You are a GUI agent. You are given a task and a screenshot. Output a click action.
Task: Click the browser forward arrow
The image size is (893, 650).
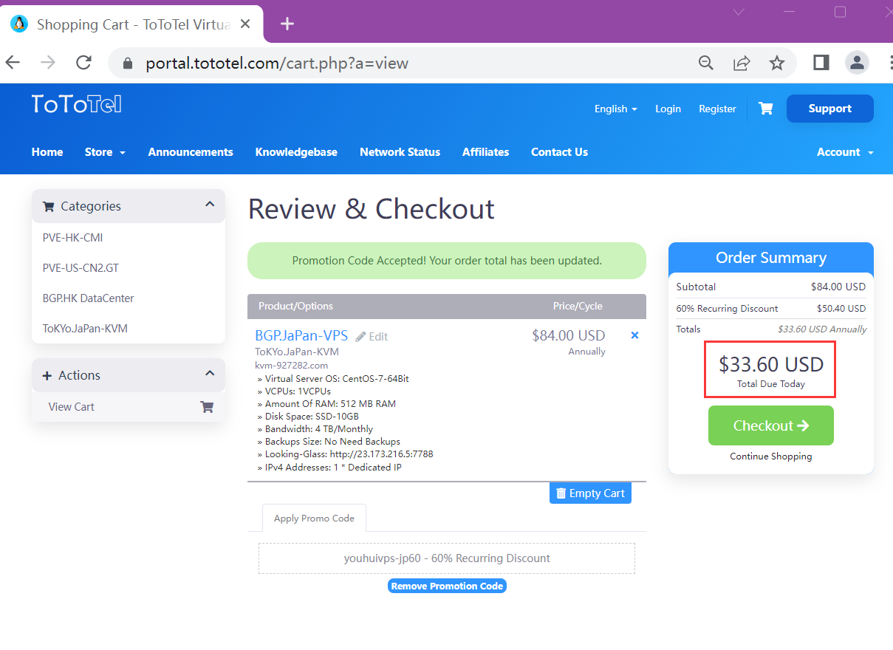pyautogui.click(x=48, y=63)
